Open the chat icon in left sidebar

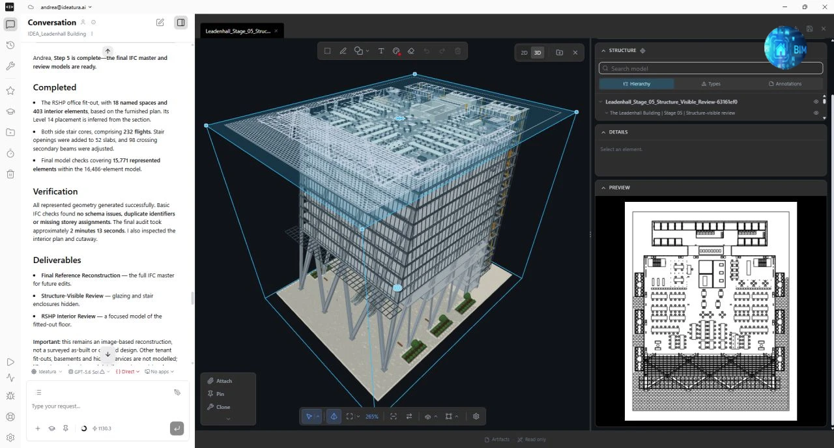(x=10, y=25)
